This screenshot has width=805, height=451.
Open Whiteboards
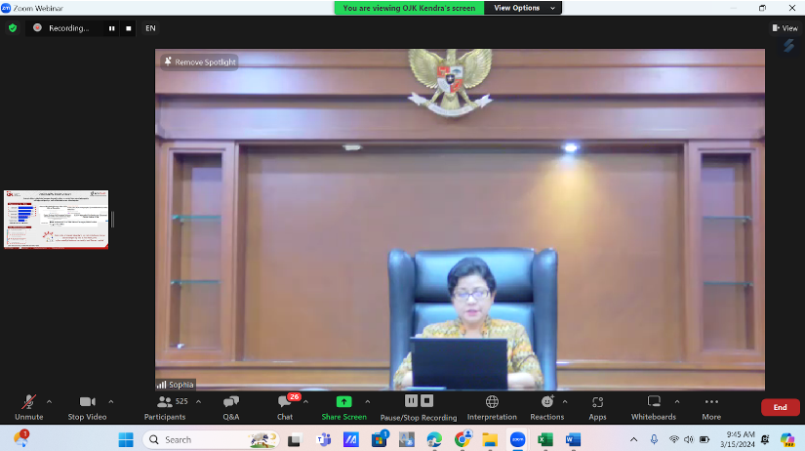pyautogui.click(x=653, y=402)
